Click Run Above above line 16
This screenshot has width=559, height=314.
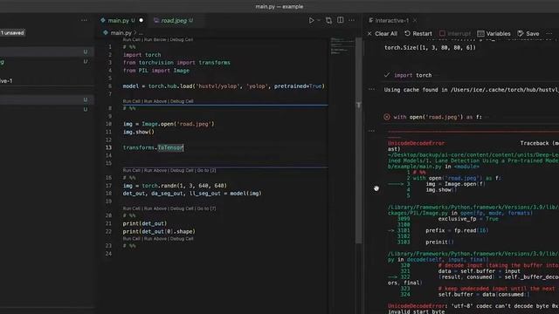(155, 171)
